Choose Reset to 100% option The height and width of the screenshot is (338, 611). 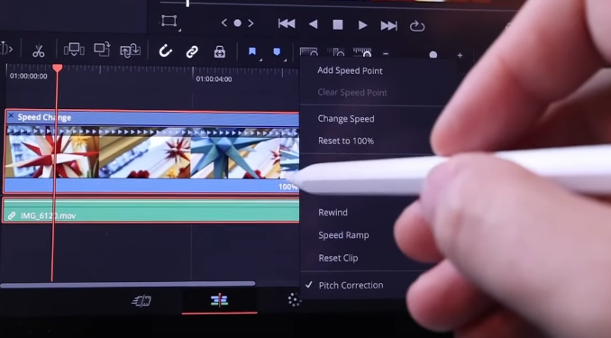346,141
